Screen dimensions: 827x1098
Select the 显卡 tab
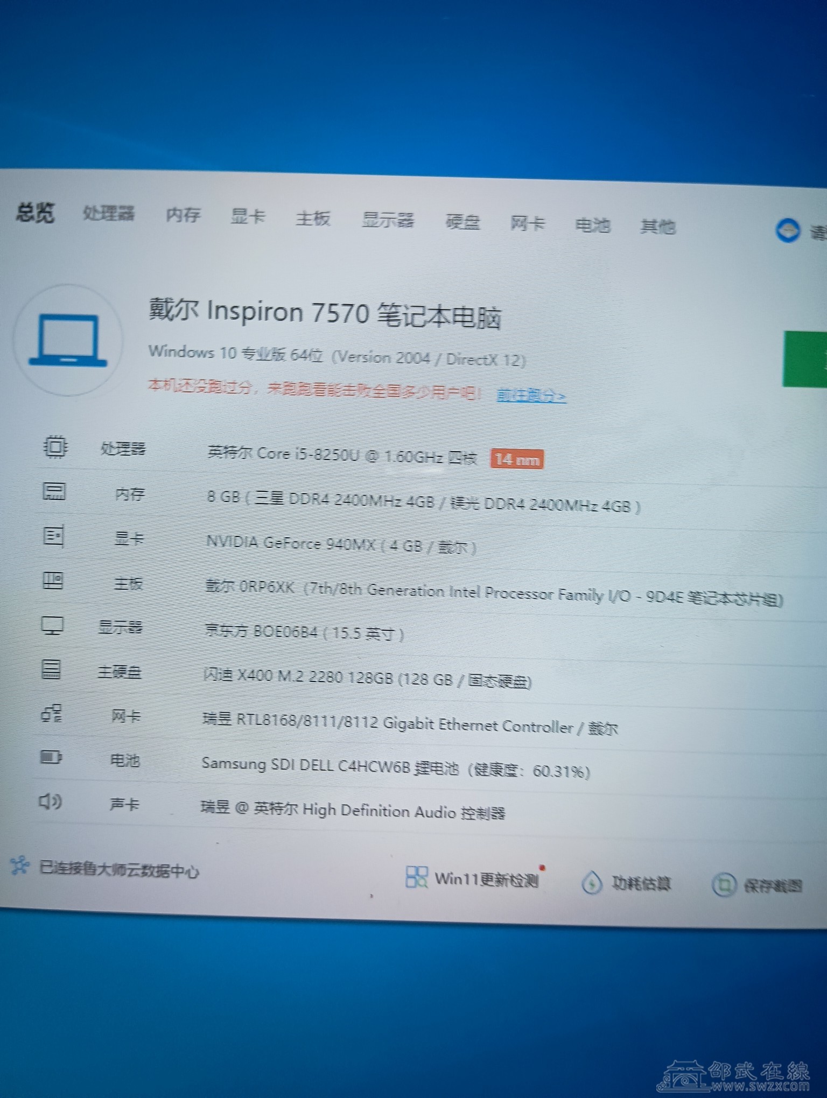pyautogui.click(x=248, y=217)
